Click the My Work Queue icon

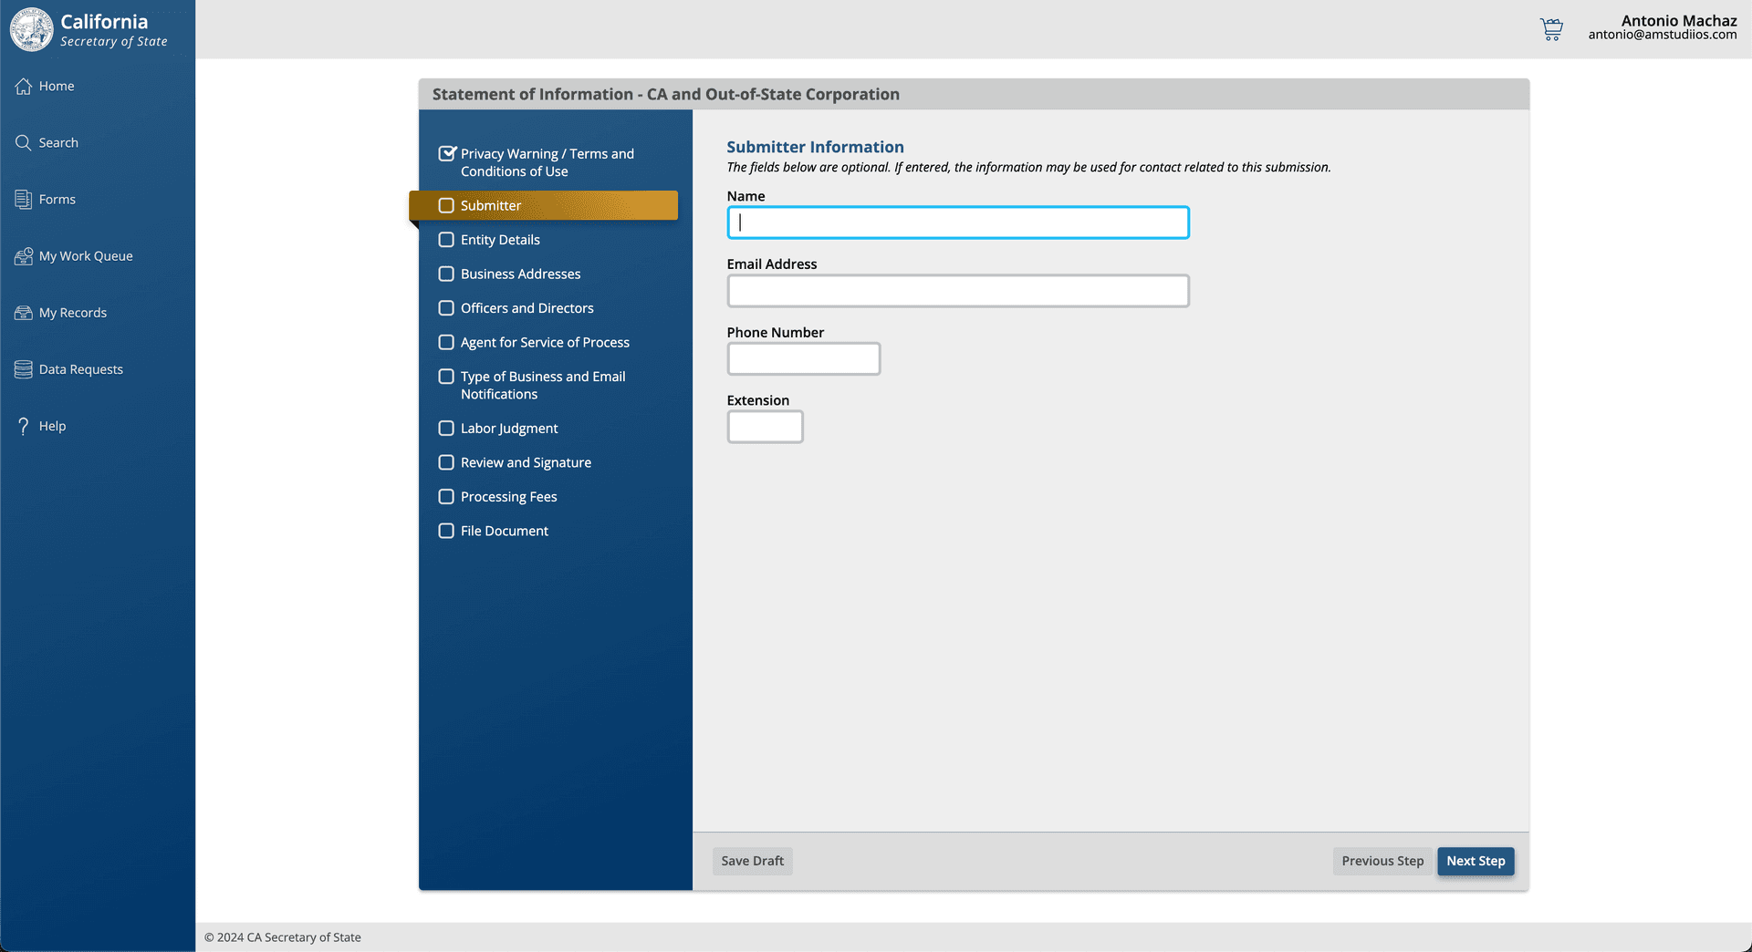(x=24, y=256)
